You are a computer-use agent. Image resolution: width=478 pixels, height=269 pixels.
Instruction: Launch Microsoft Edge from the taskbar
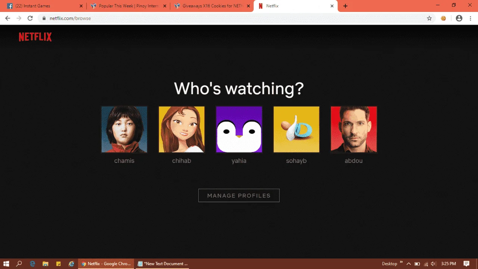[x=32, y=264]
